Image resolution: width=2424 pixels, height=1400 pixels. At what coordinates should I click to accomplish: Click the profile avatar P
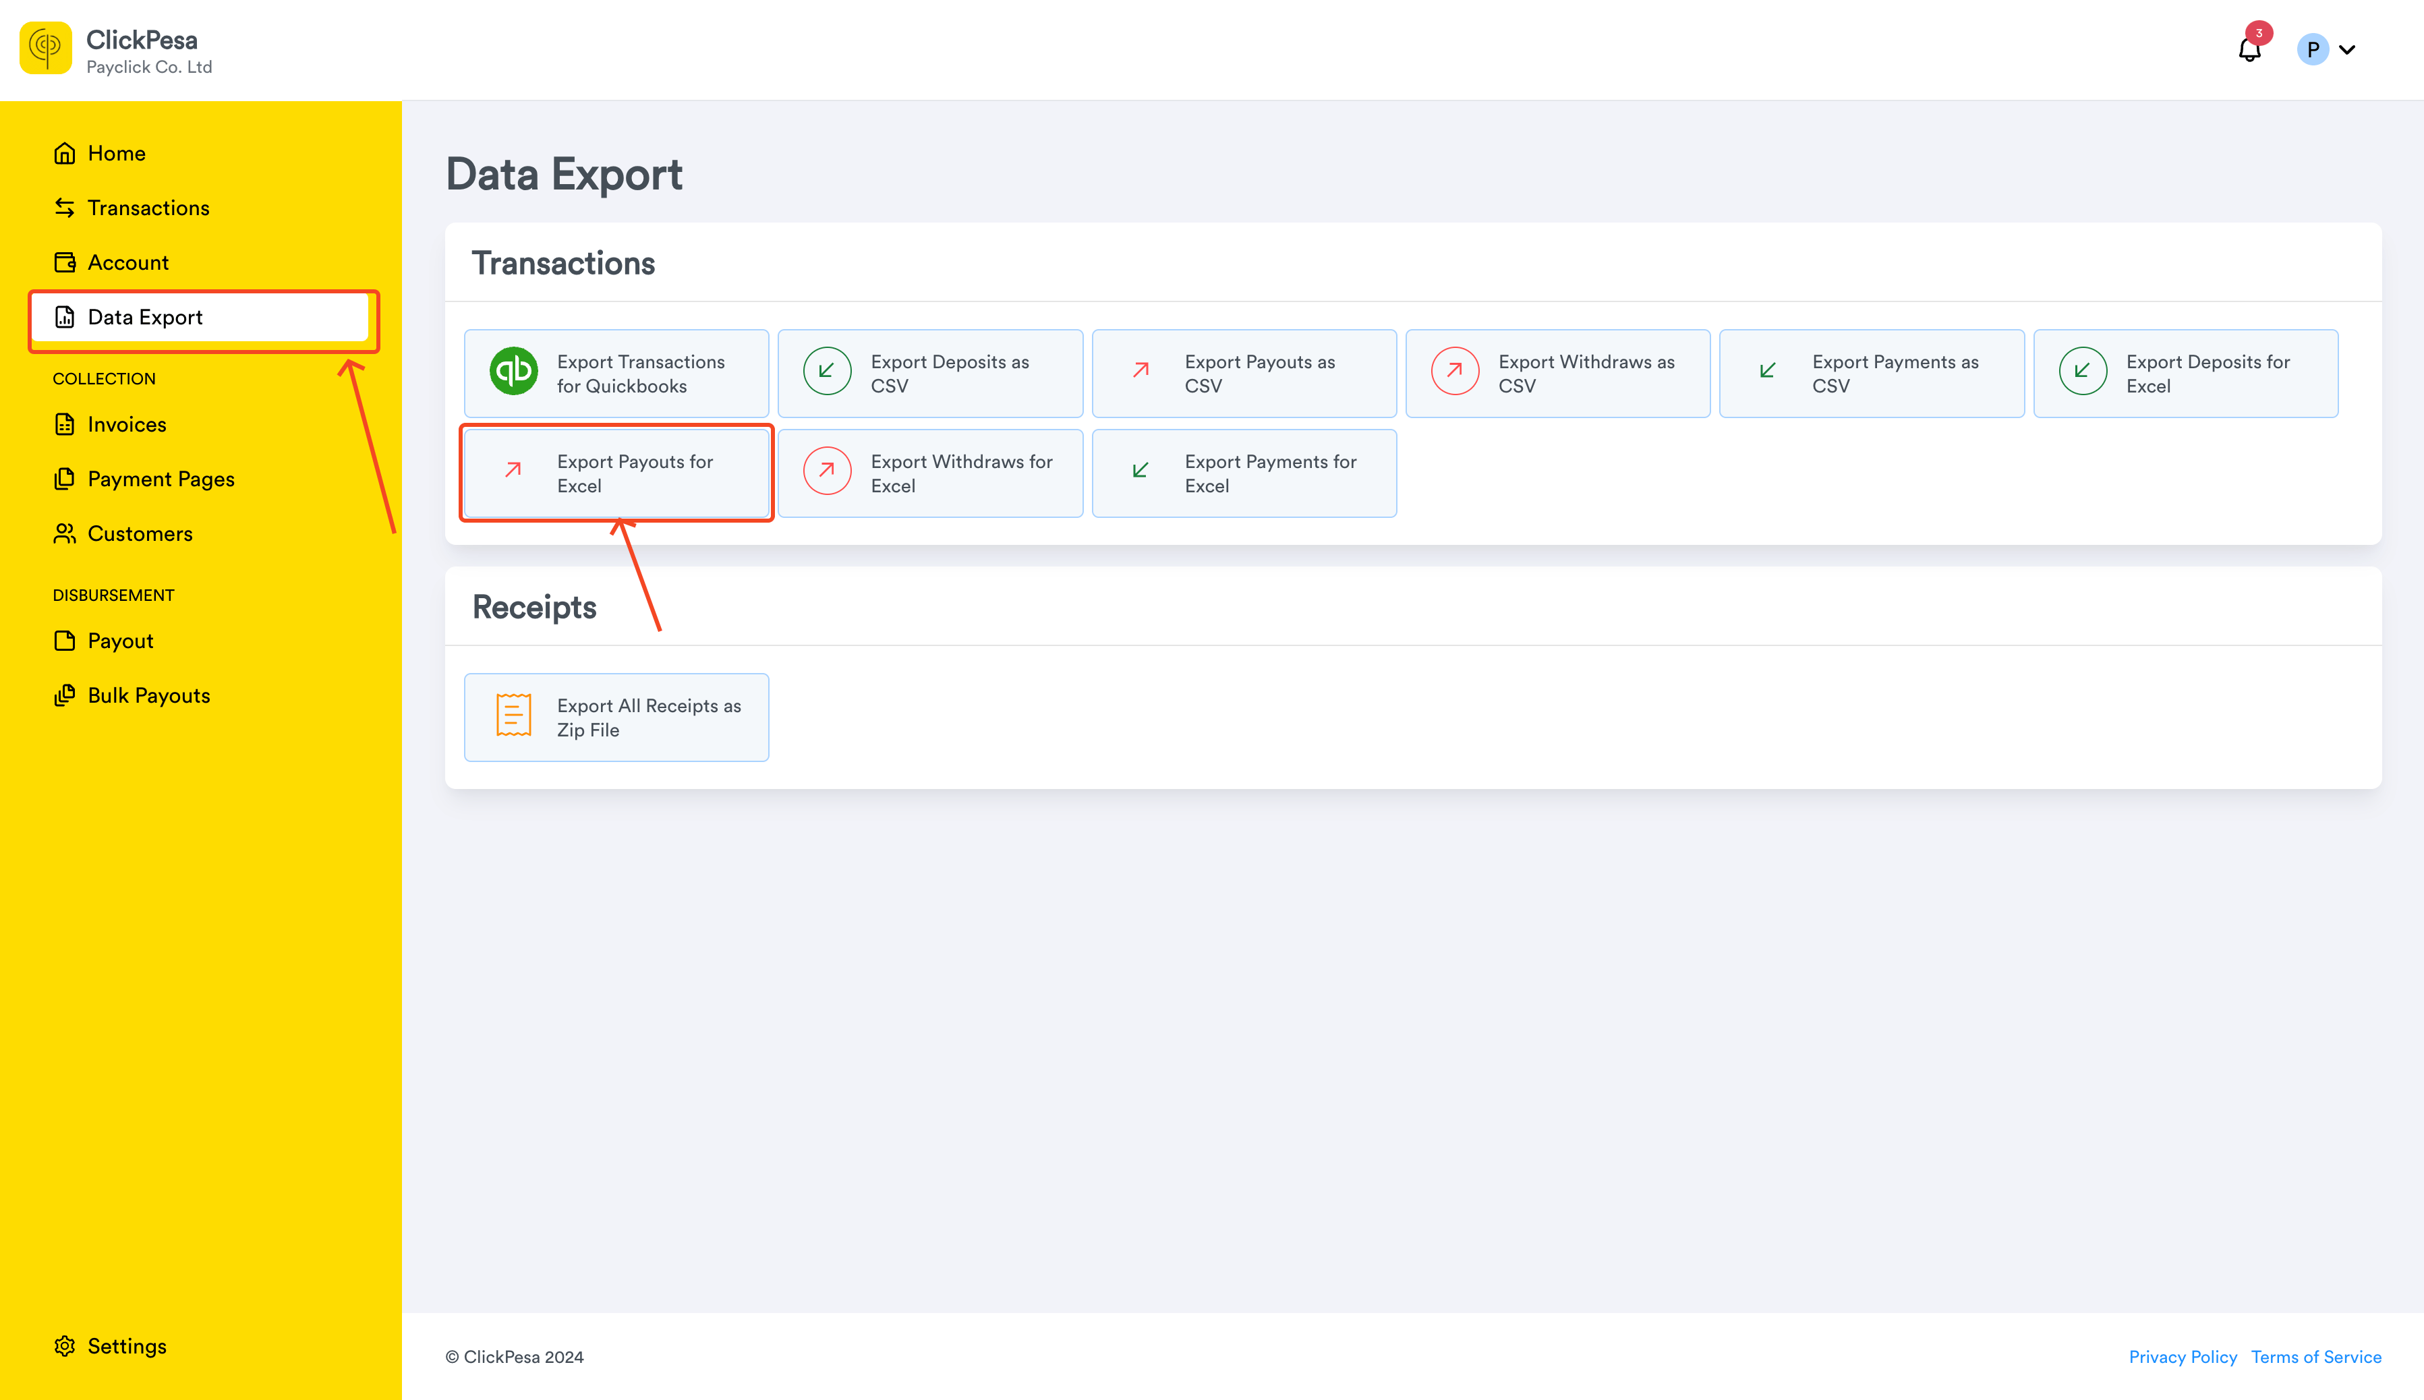click(x=2313, y=50)
